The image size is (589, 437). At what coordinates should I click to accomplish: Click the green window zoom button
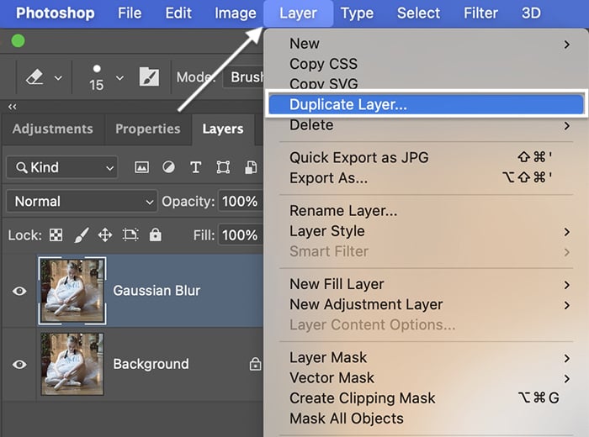coord(18,40)
